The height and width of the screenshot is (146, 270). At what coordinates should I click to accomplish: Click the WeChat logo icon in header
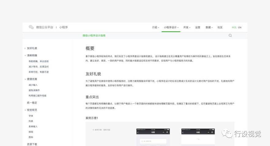click(31, 27)
